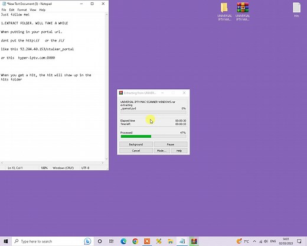Minimize the Notepad window
This screenshot has width=307, height=246.
point(81,4)
